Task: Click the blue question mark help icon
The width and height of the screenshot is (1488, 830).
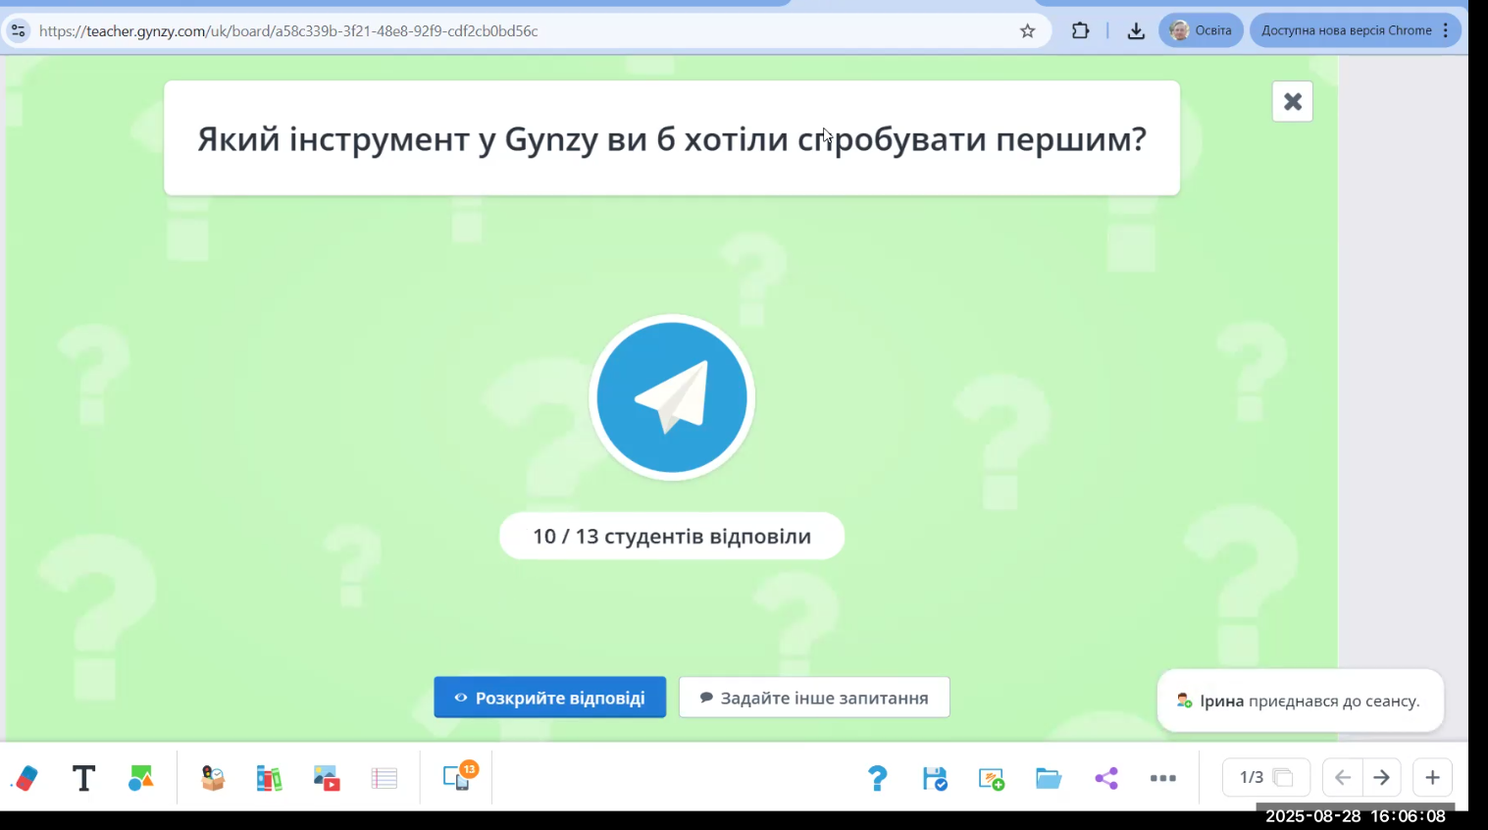Action: pos(878,778)
